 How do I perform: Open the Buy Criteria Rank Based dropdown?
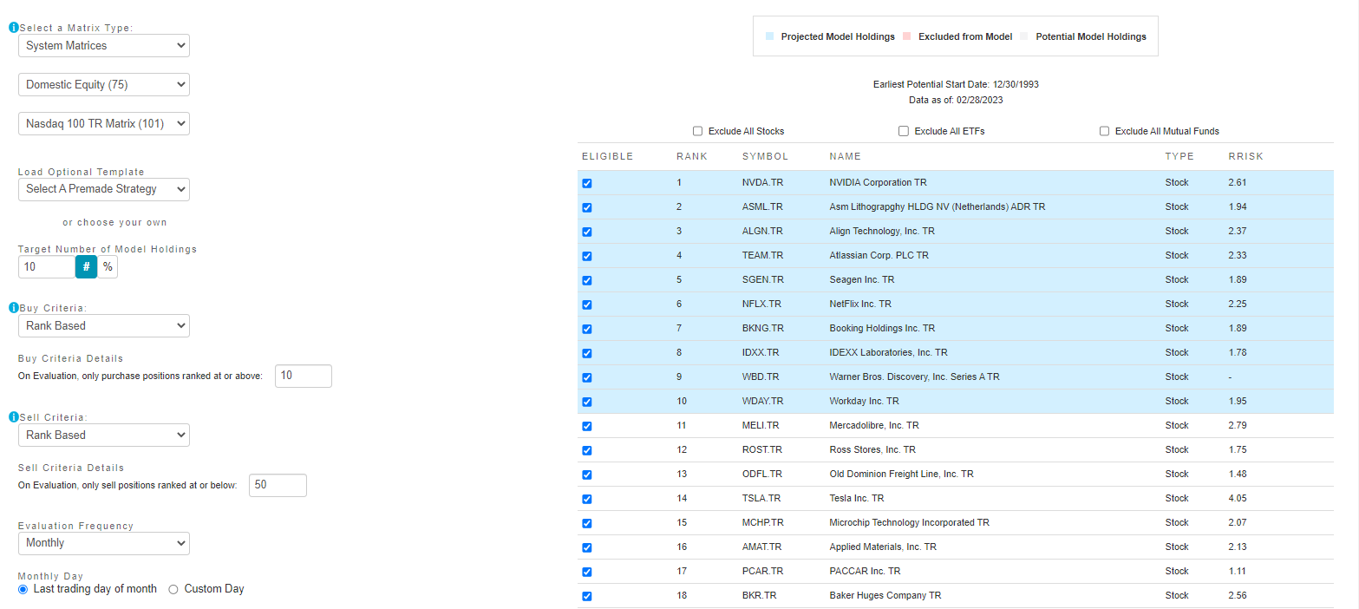pyautogui.click(x=104, y=325)
